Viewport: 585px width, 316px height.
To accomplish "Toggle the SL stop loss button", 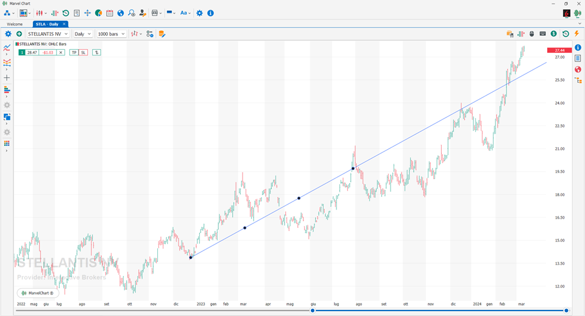I will point(83,52).
